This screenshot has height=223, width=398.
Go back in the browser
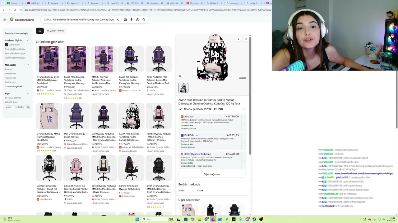coord(3,10)
